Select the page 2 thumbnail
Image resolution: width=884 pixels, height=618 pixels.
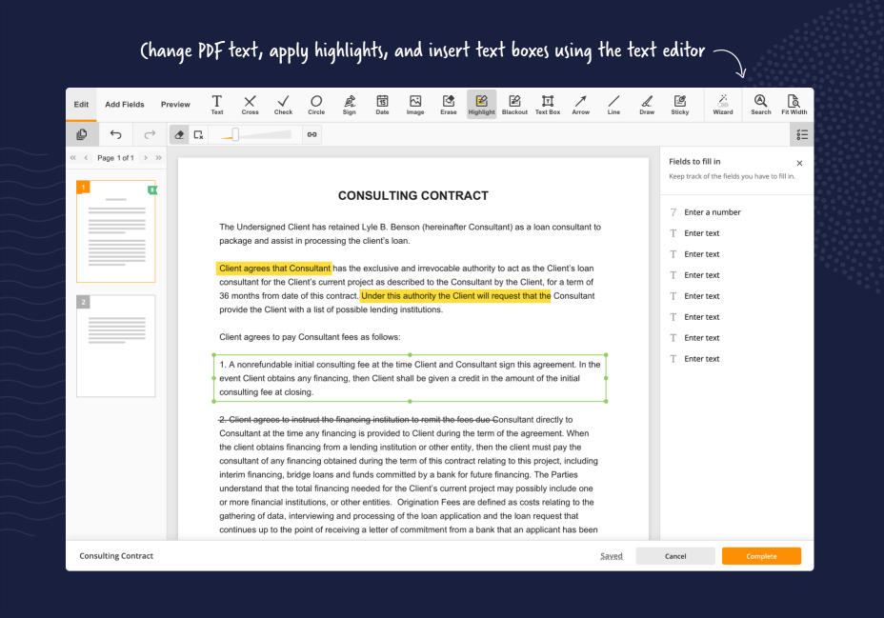click(115, 347)
